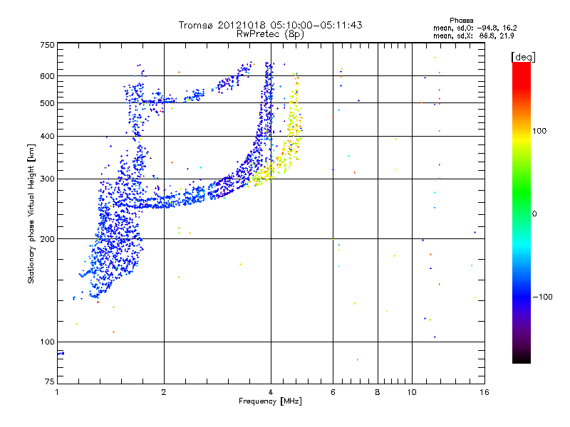
Task: Click the x-axis tick label "6"
Action: tap(333, 392)
